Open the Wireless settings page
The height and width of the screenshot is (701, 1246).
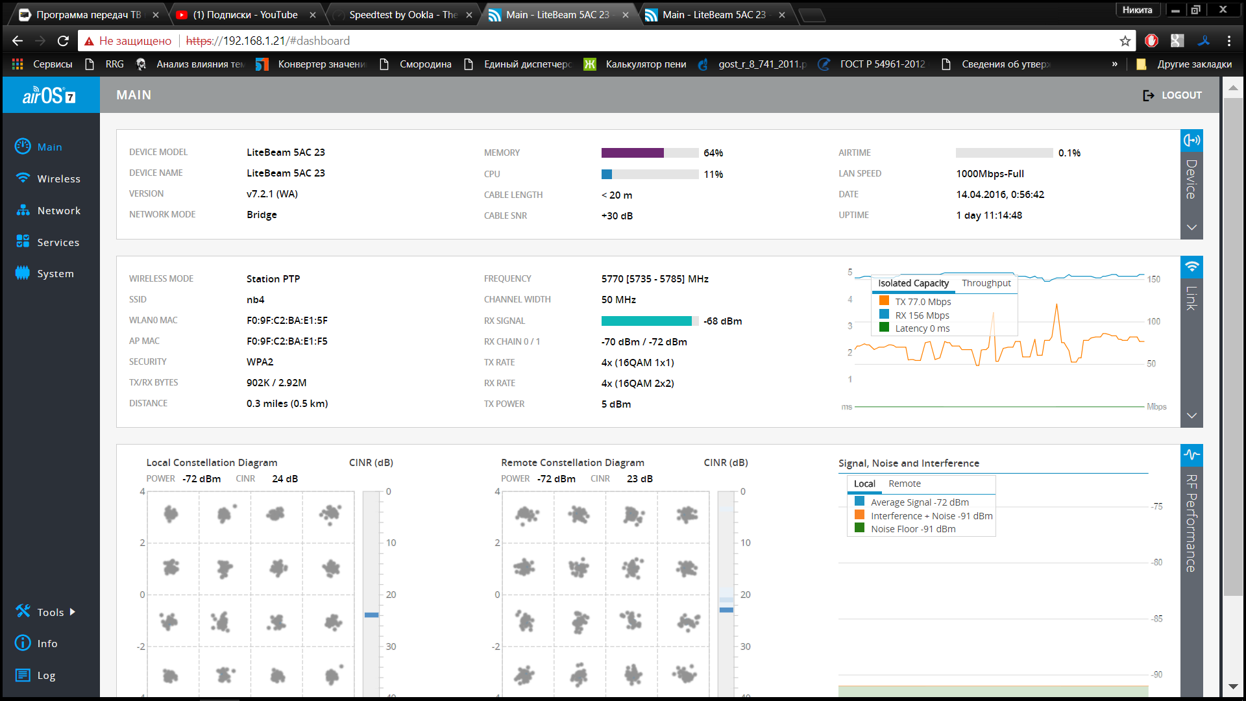point(58,178)
